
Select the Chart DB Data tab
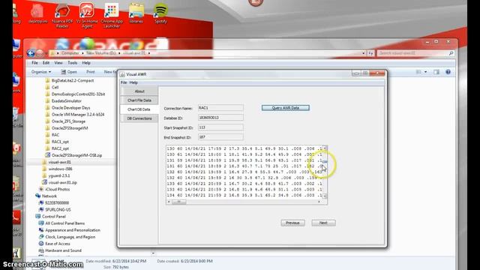[x=139, y=109]
